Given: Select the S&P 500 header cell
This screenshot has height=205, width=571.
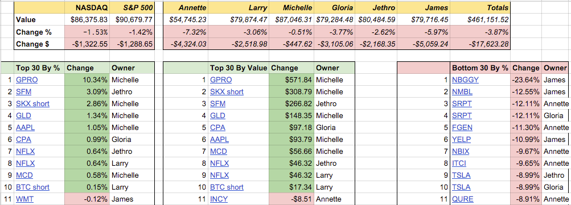Looking at the screenshot, I should [133, 7].
